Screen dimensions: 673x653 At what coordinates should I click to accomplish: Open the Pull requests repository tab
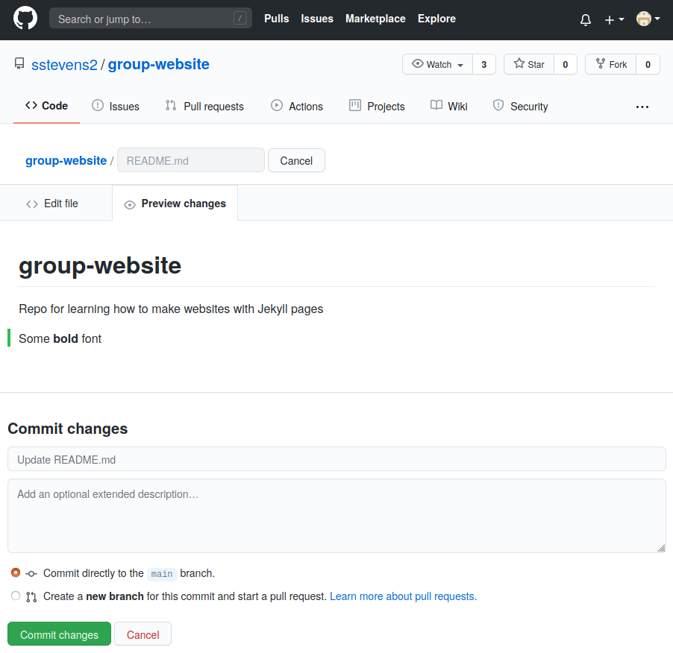click(204, 106)
